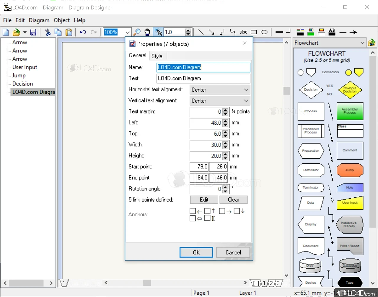378x297 pixels.
Task: Open the Horizontal text alignment dropdown
Action: pyautogui.click(x=247, y=90)
